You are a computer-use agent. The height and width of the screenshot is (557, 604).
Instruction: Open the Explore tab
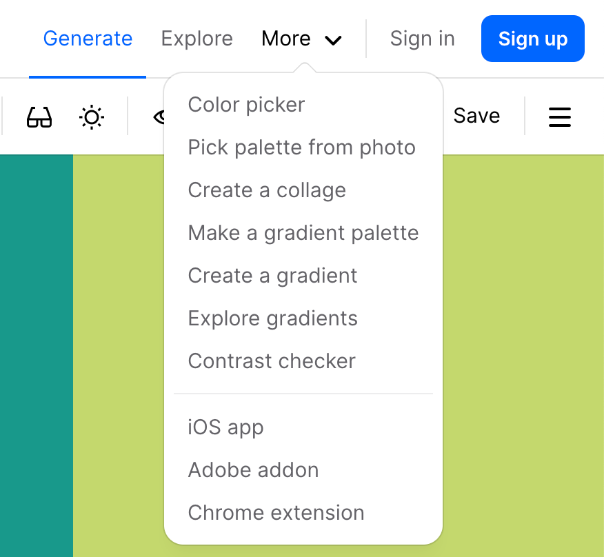197,39
